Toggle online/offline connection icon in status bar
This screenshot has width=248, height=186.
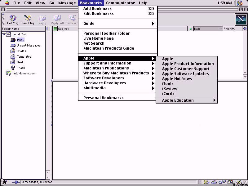point(15,182)
